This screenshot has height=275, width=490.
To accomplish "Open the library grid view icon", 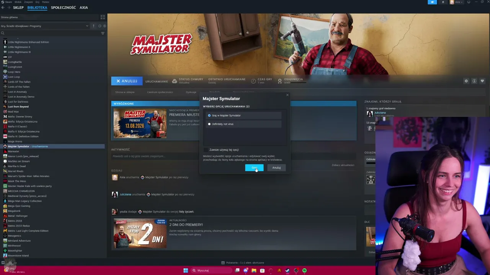I will point(103,17).
